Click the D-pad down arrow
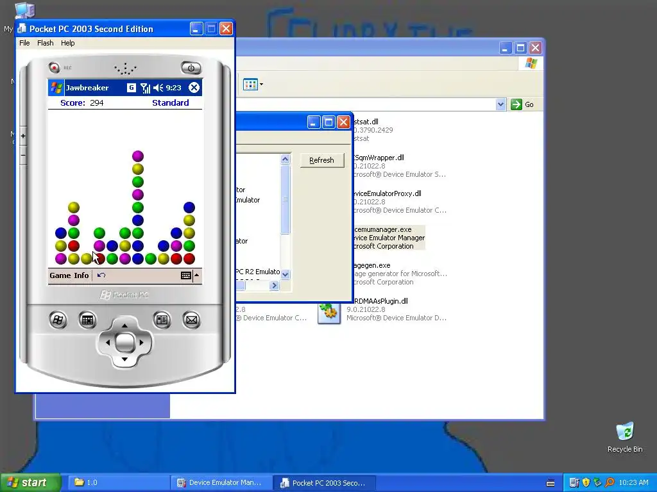Viewport: 657px width, 492px height. click(x=124, y=359)
